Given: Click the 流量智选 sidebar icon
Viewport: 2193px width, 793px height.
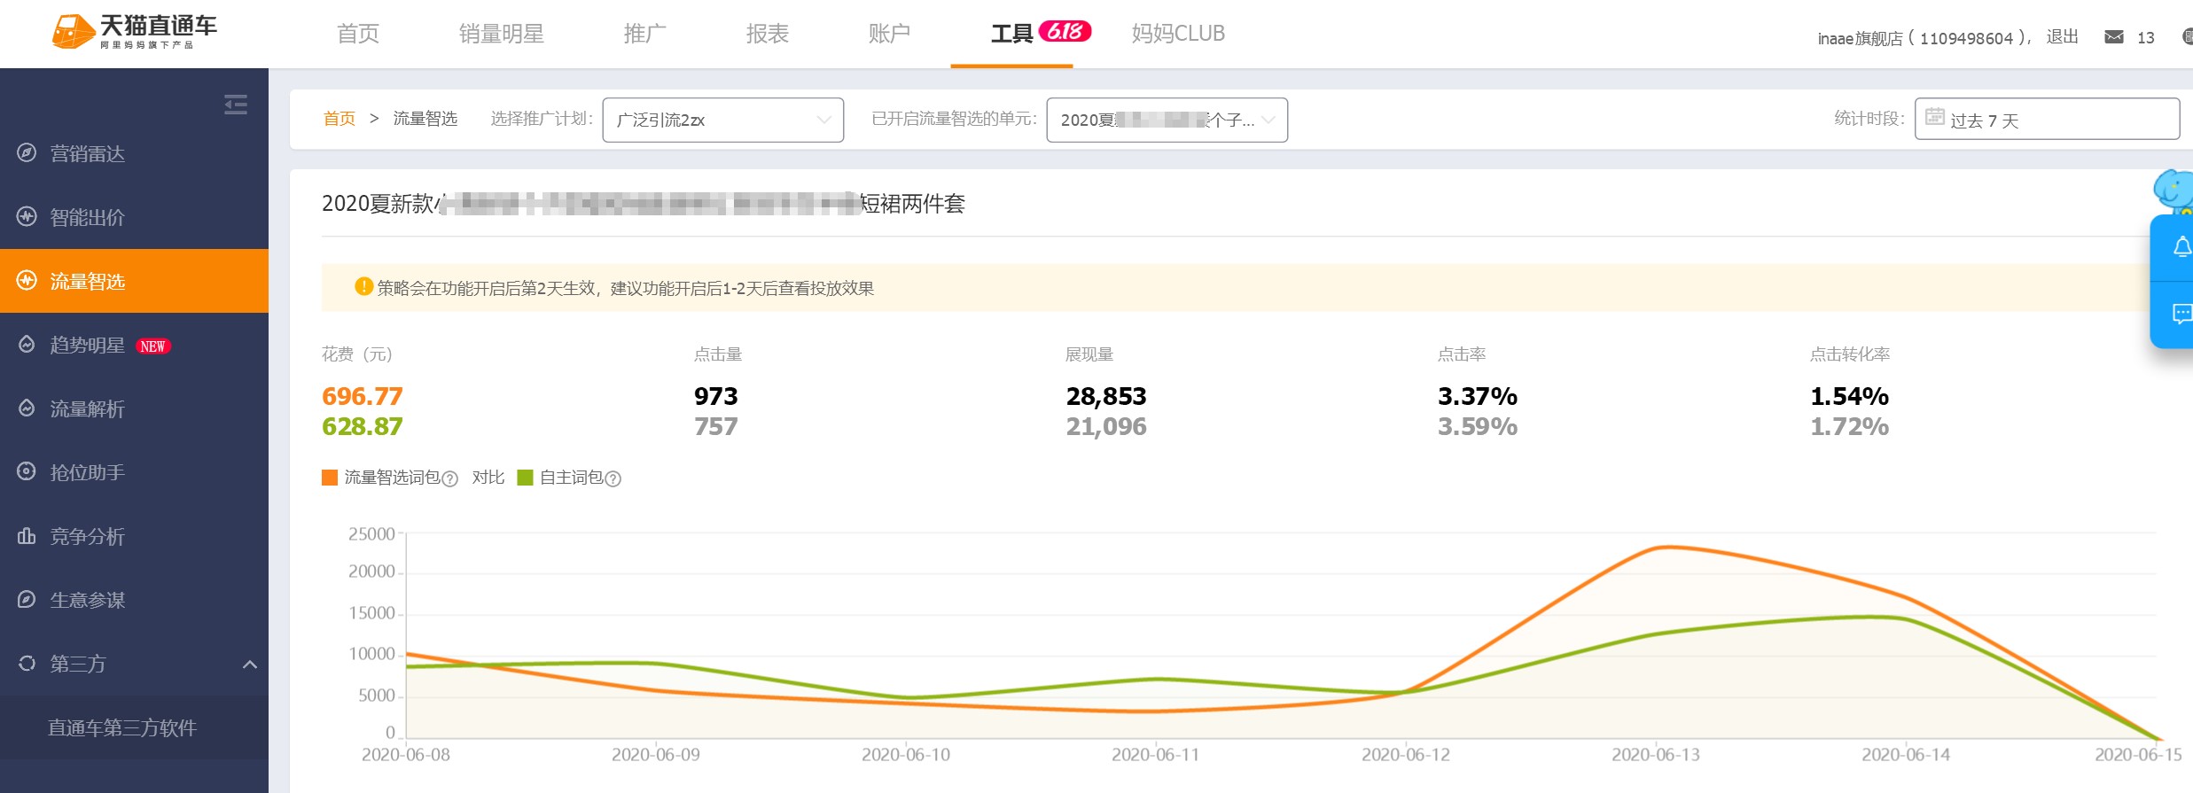Looking at the screenshot, I should click(x=27, y=280).
